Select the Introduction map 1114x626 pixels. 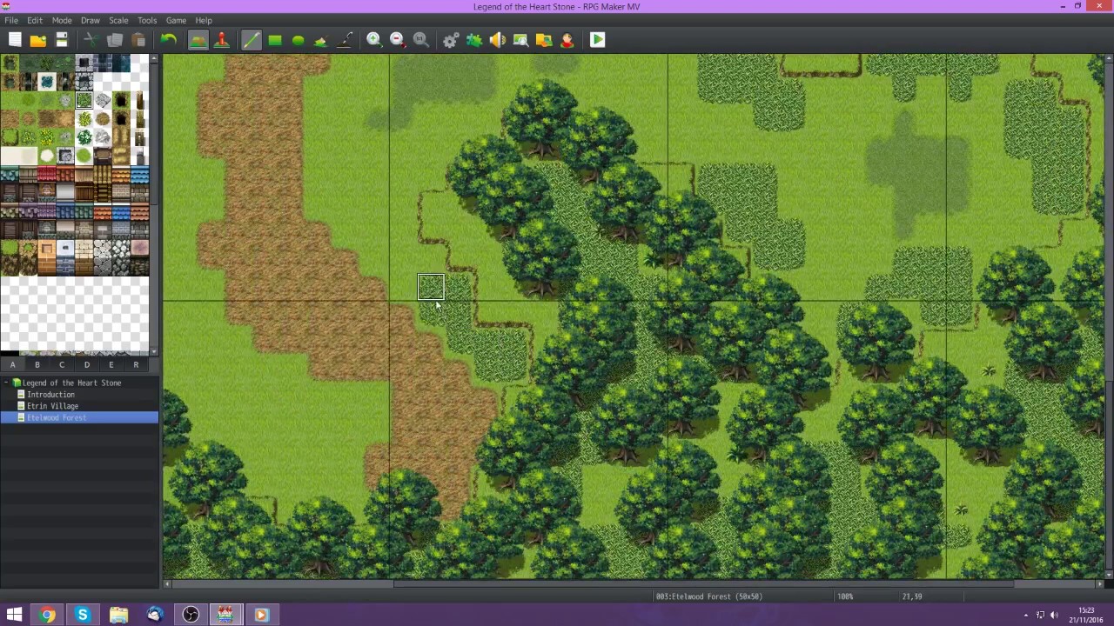[50, 395]
